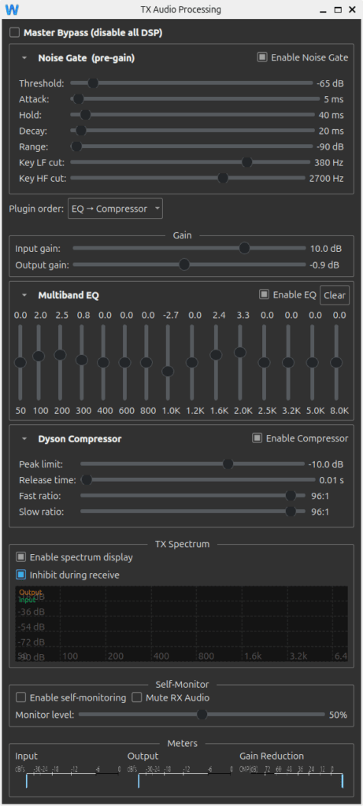363x806 pixels.
Task: Click the 3.3 value above 2.0K band
Action: coord(243,315)
